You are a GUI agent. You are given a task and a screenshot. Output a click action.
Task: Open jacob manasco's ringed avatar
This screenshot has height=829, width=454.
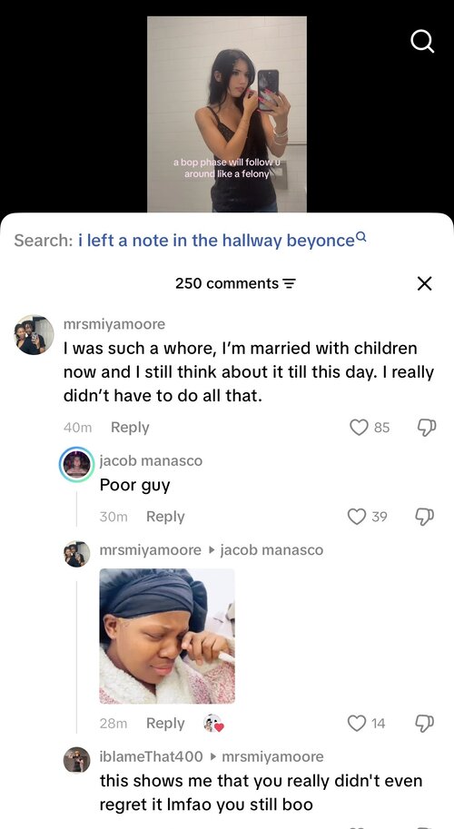[76, 465]
